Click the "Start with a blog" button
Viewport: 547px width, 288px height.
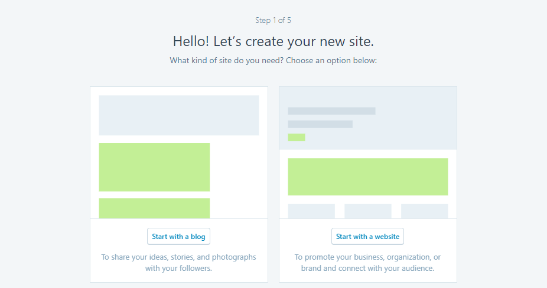(178, 237)
